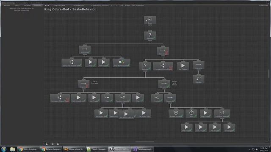Select the Random Selector under Take Damage
Viewport: 271px width, 152px height.
123,98
